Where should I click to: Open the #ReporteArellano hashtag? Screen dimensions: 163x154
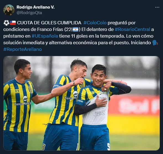click(x=23, y=49)
